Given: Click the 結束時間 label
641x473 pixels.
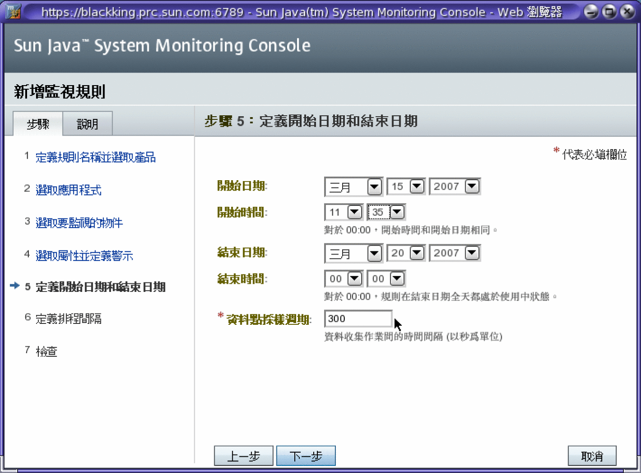Looking at the screenshot, I should (x=242, y=279).
